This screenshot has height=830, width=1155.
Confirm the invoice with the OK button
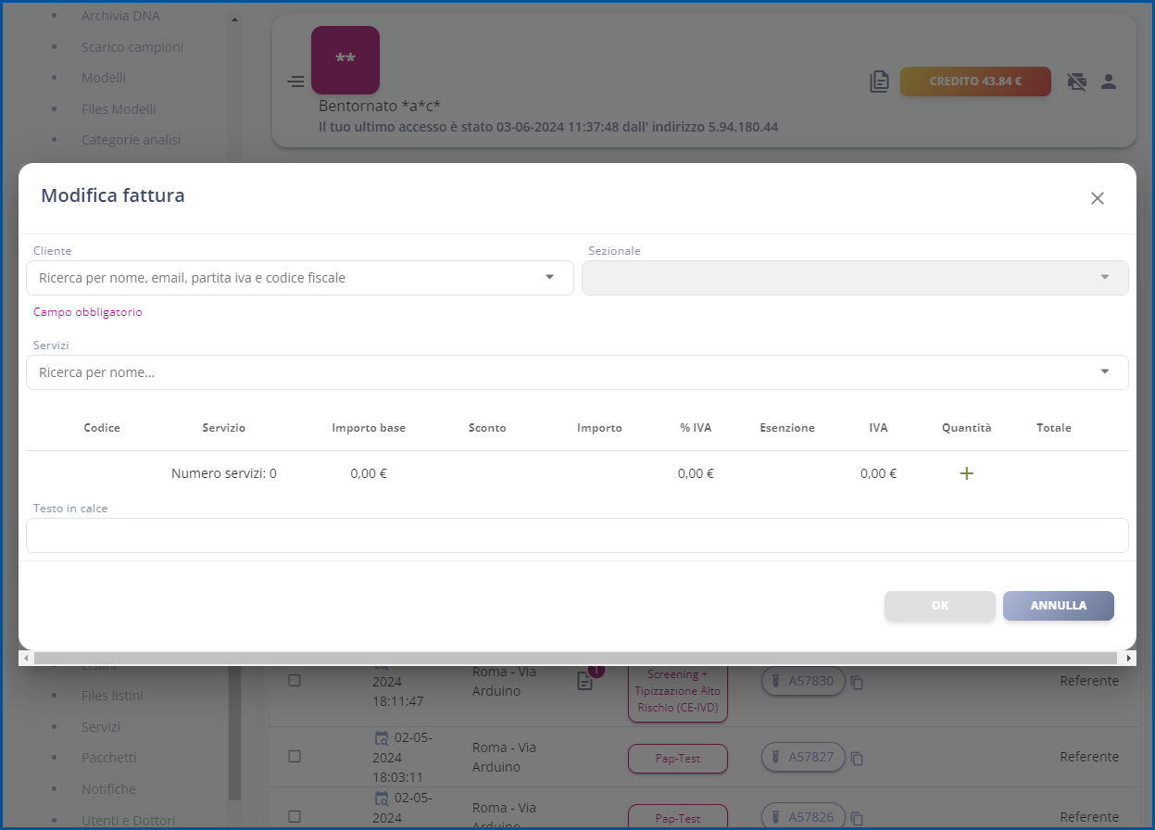[x=939, y=606]
